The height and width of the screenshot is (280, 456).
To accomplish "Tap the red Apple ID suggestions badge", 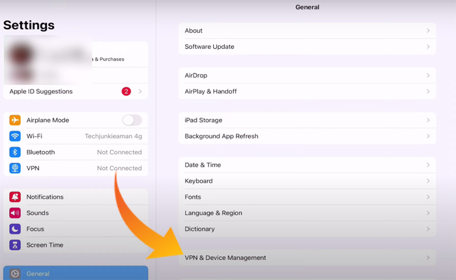I will (x=126, y=92).
